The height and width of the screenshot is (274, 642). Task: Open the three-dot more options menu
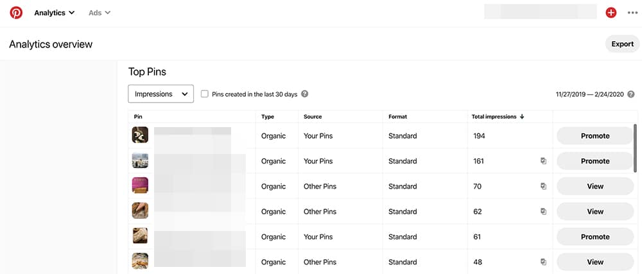pyautogui.click(x=632, y=12)
